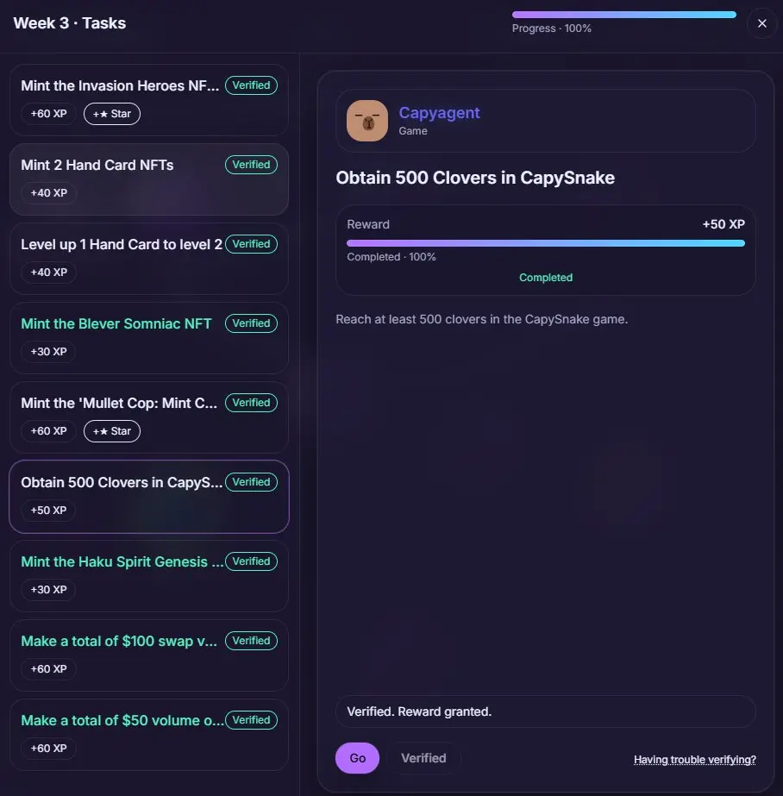Image resolution: width=783 pixels, height=796 pixels.
Task: Click Verified badge on Blever Somniac NFT task
Action: [x=251, y=323]
